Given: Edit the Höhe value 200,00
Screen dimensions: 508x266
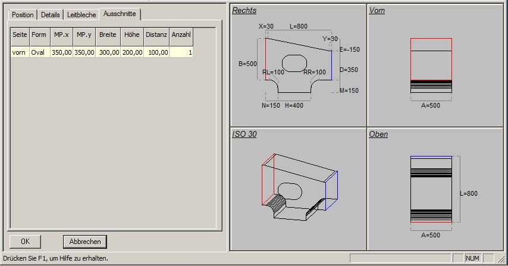Looking at the screenshot, I should coord(131,52).
